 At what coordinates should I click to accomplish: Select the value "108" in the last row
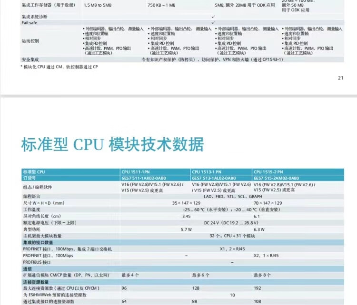[x=258, y=301]
